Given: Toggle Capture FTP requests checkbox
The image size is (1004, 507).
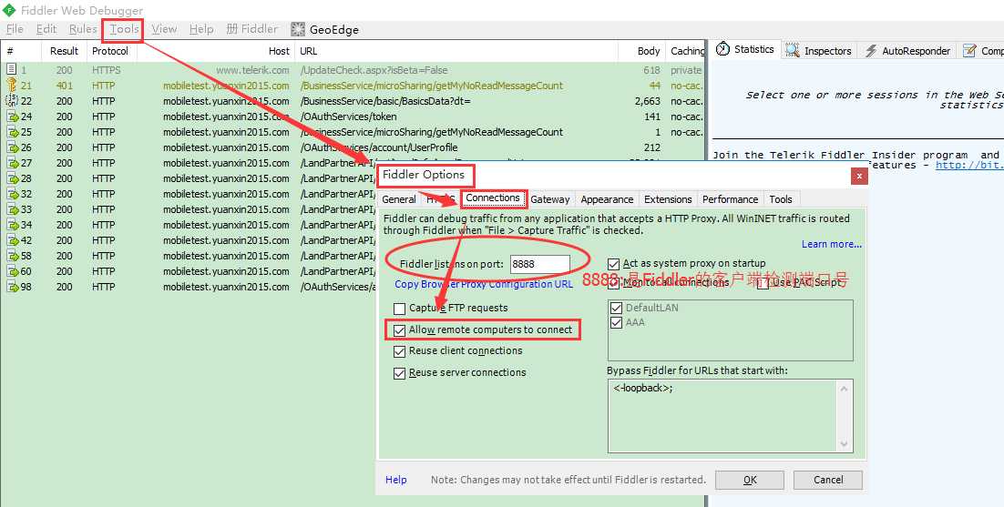Looking at the screenshot, I should tap(400, 309).
